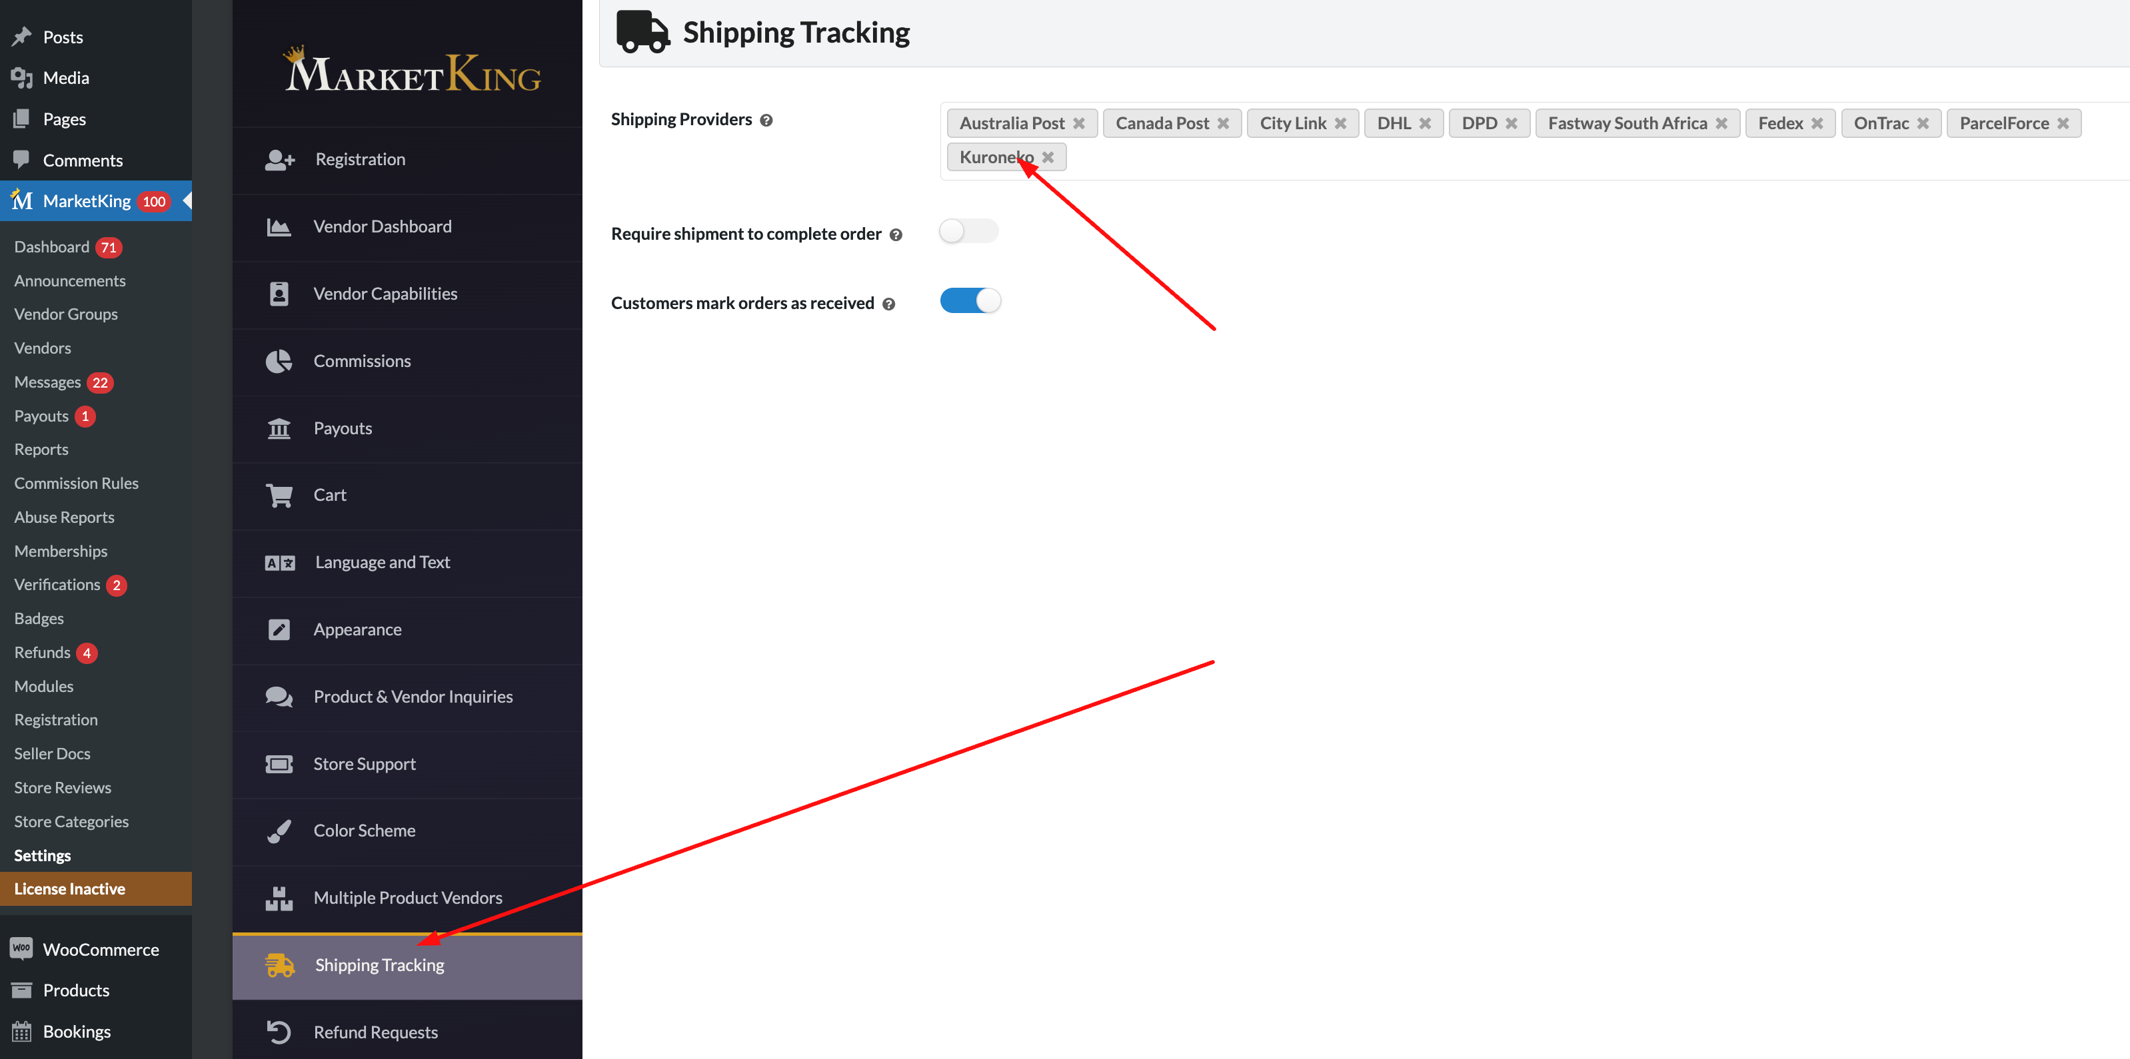Remove Canada Post provider tag

point(1223,123)
